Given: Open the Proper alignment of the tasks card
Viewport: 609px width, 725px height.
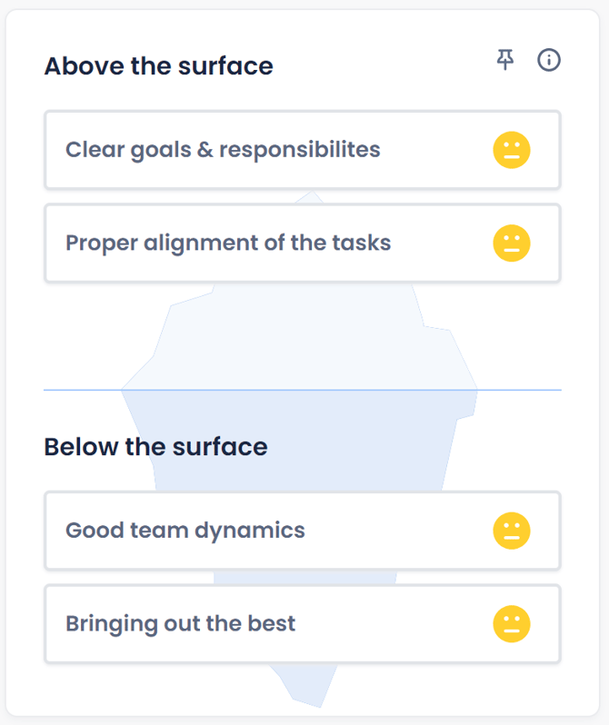Looking at the screenshot, I should [x=303, y=243].
